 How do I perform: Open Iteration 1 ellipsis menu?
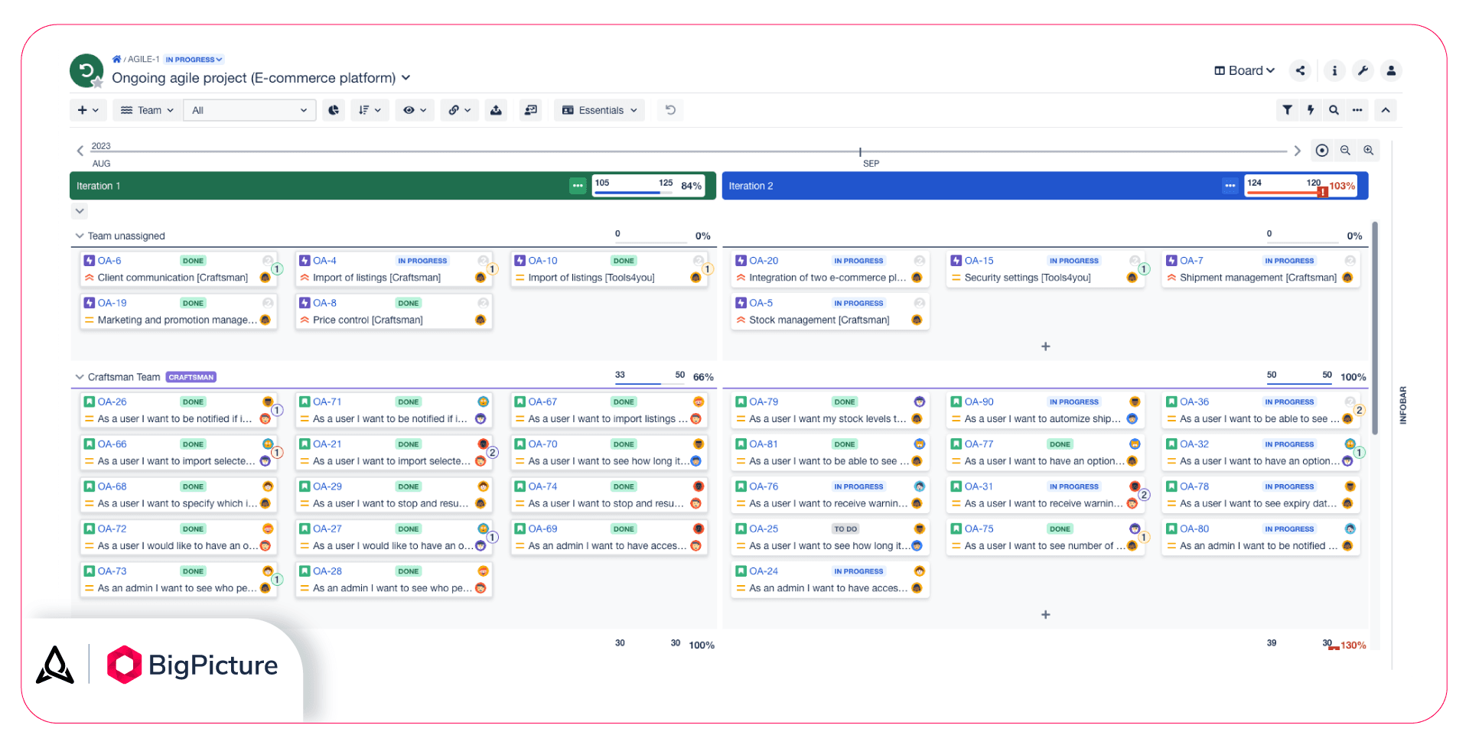pos(578,186)
